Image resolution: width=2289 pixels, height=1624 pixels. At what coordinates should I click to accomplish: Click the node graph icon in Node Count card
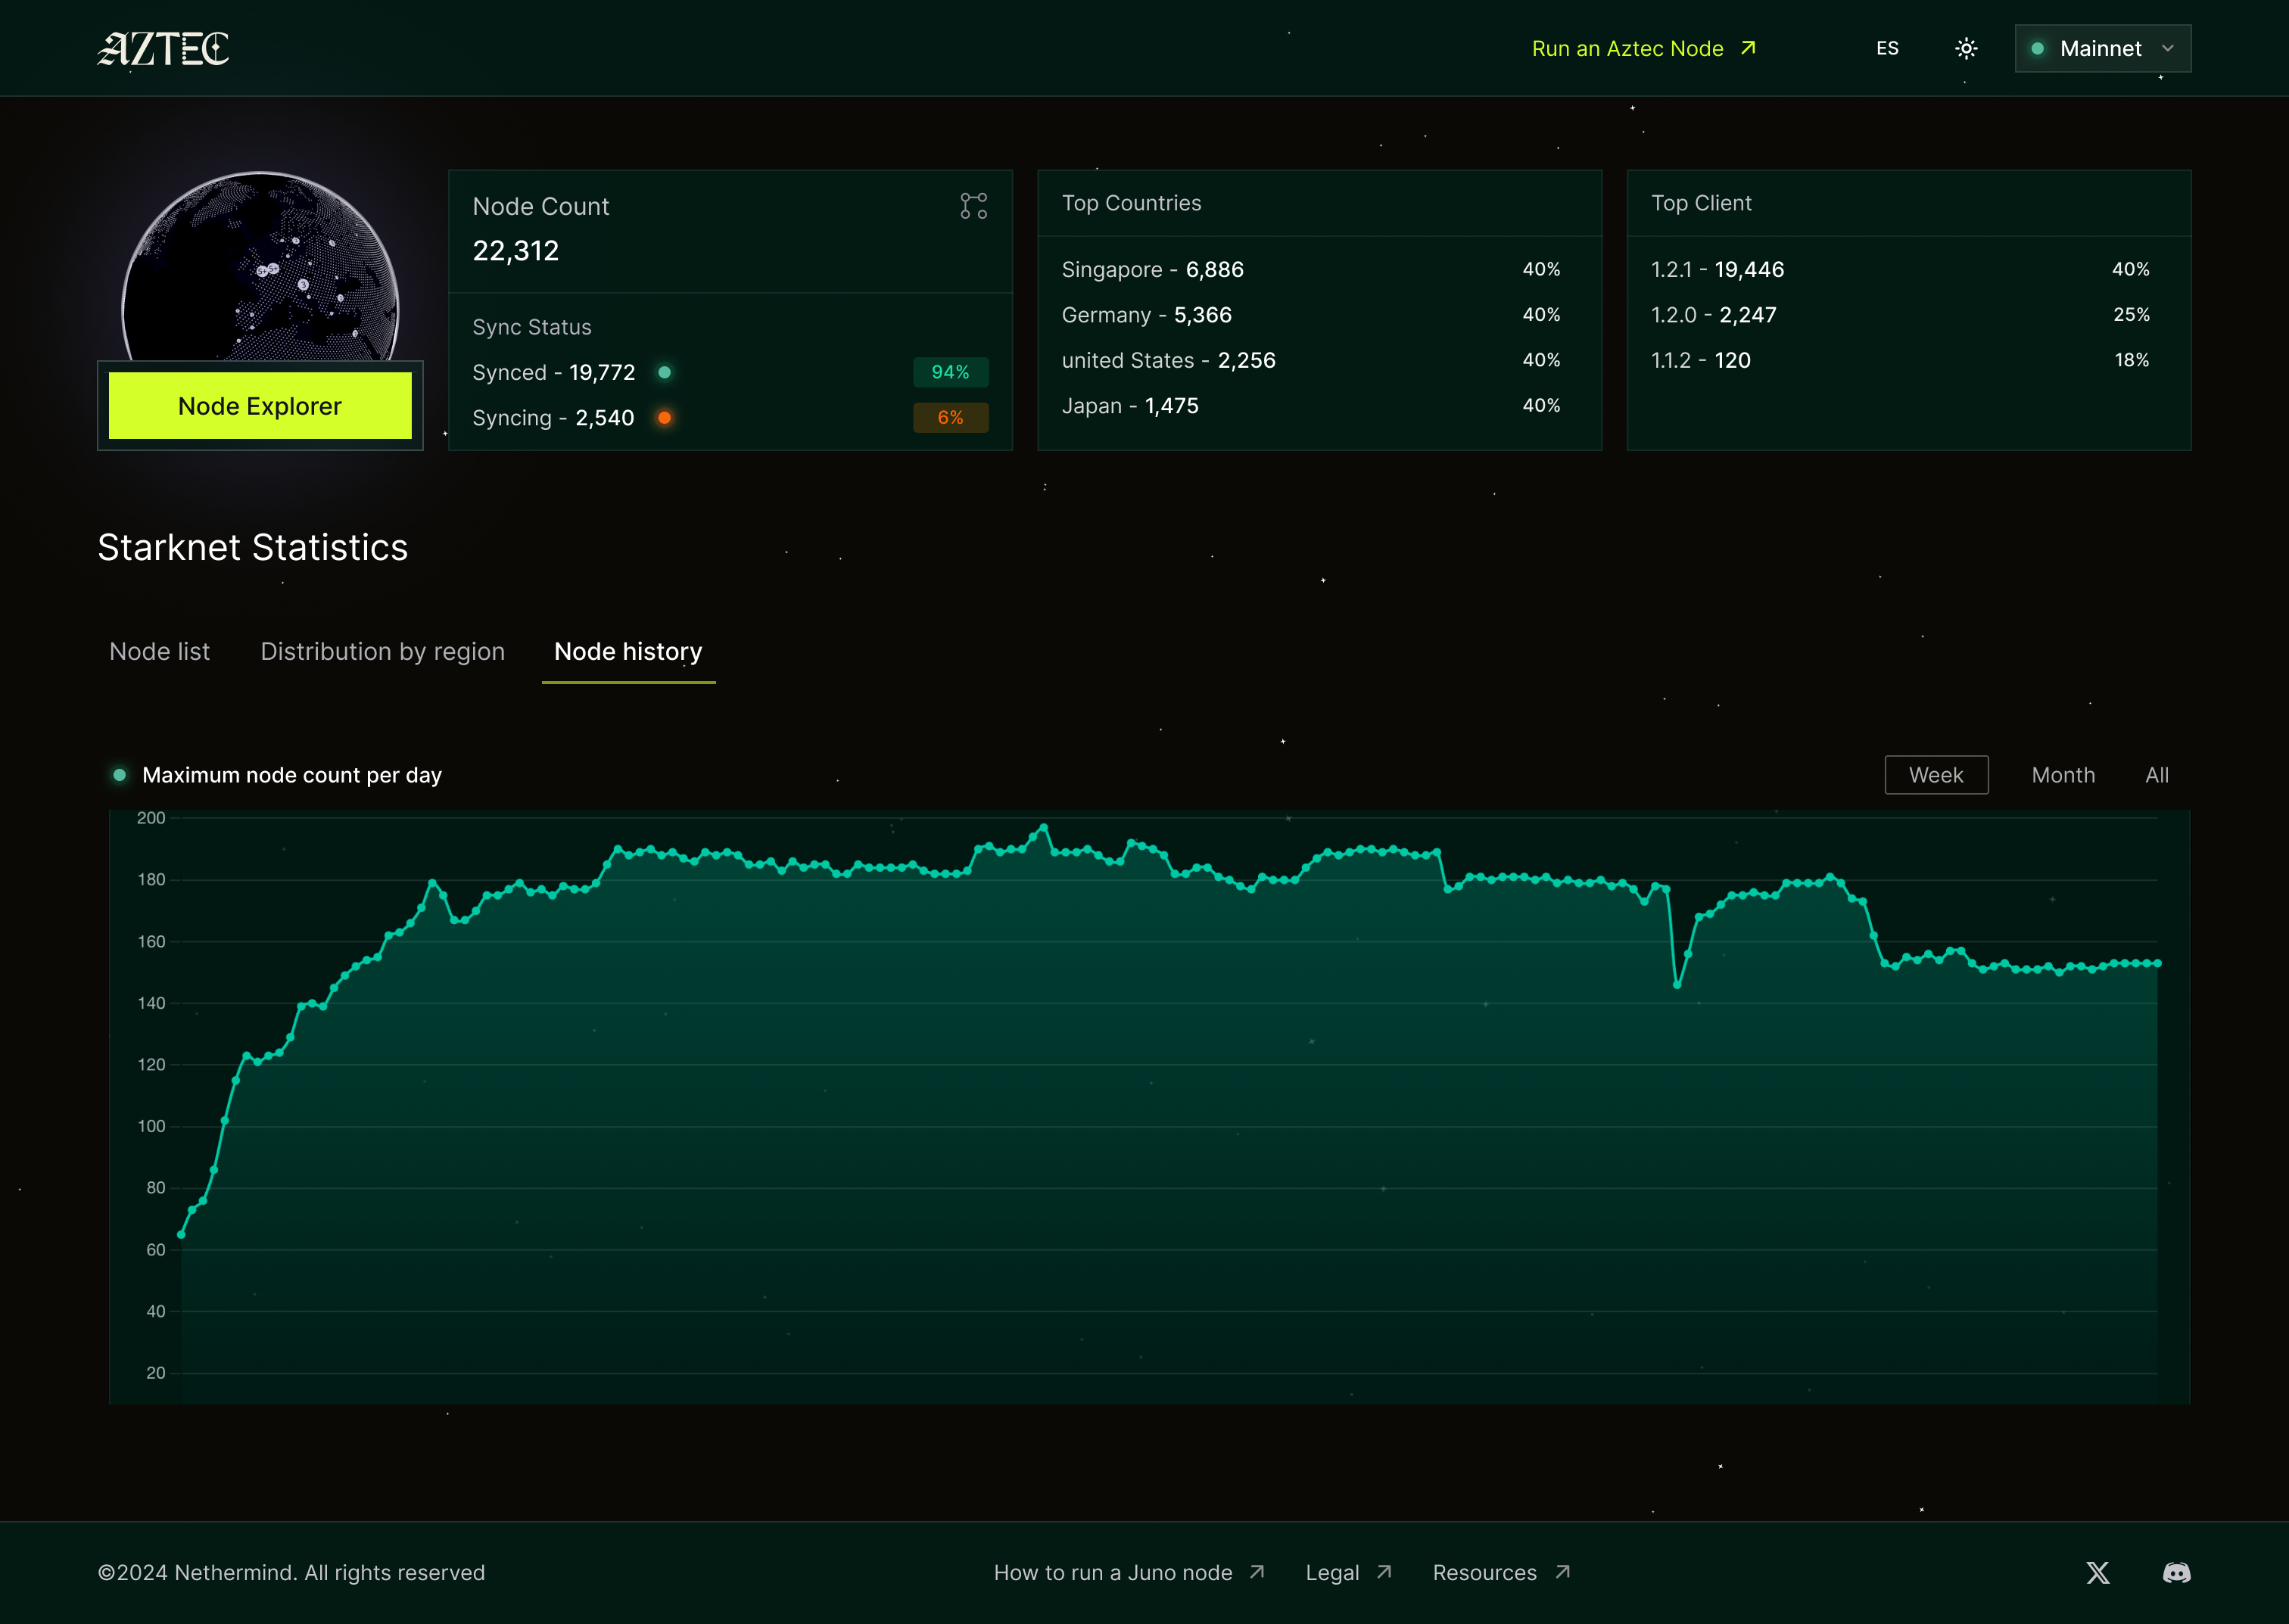coord(973,206)
